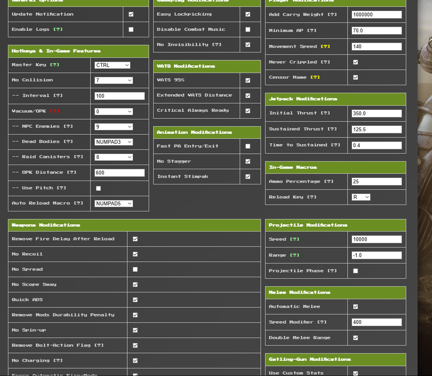Open the Master Key help tooltip
432x376 pixels.
tap(55, 65)
